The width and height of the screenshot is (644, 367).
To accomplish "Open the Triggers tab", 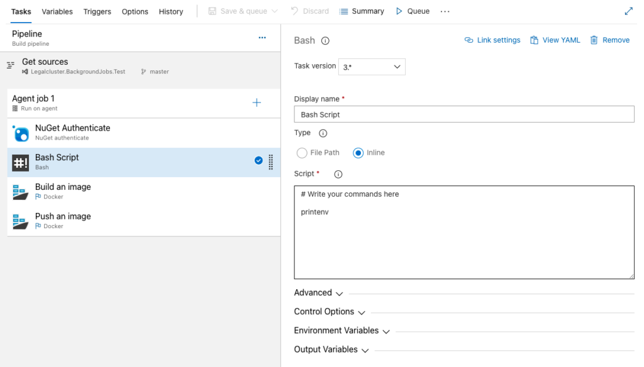I will click(x=97, y=11).
